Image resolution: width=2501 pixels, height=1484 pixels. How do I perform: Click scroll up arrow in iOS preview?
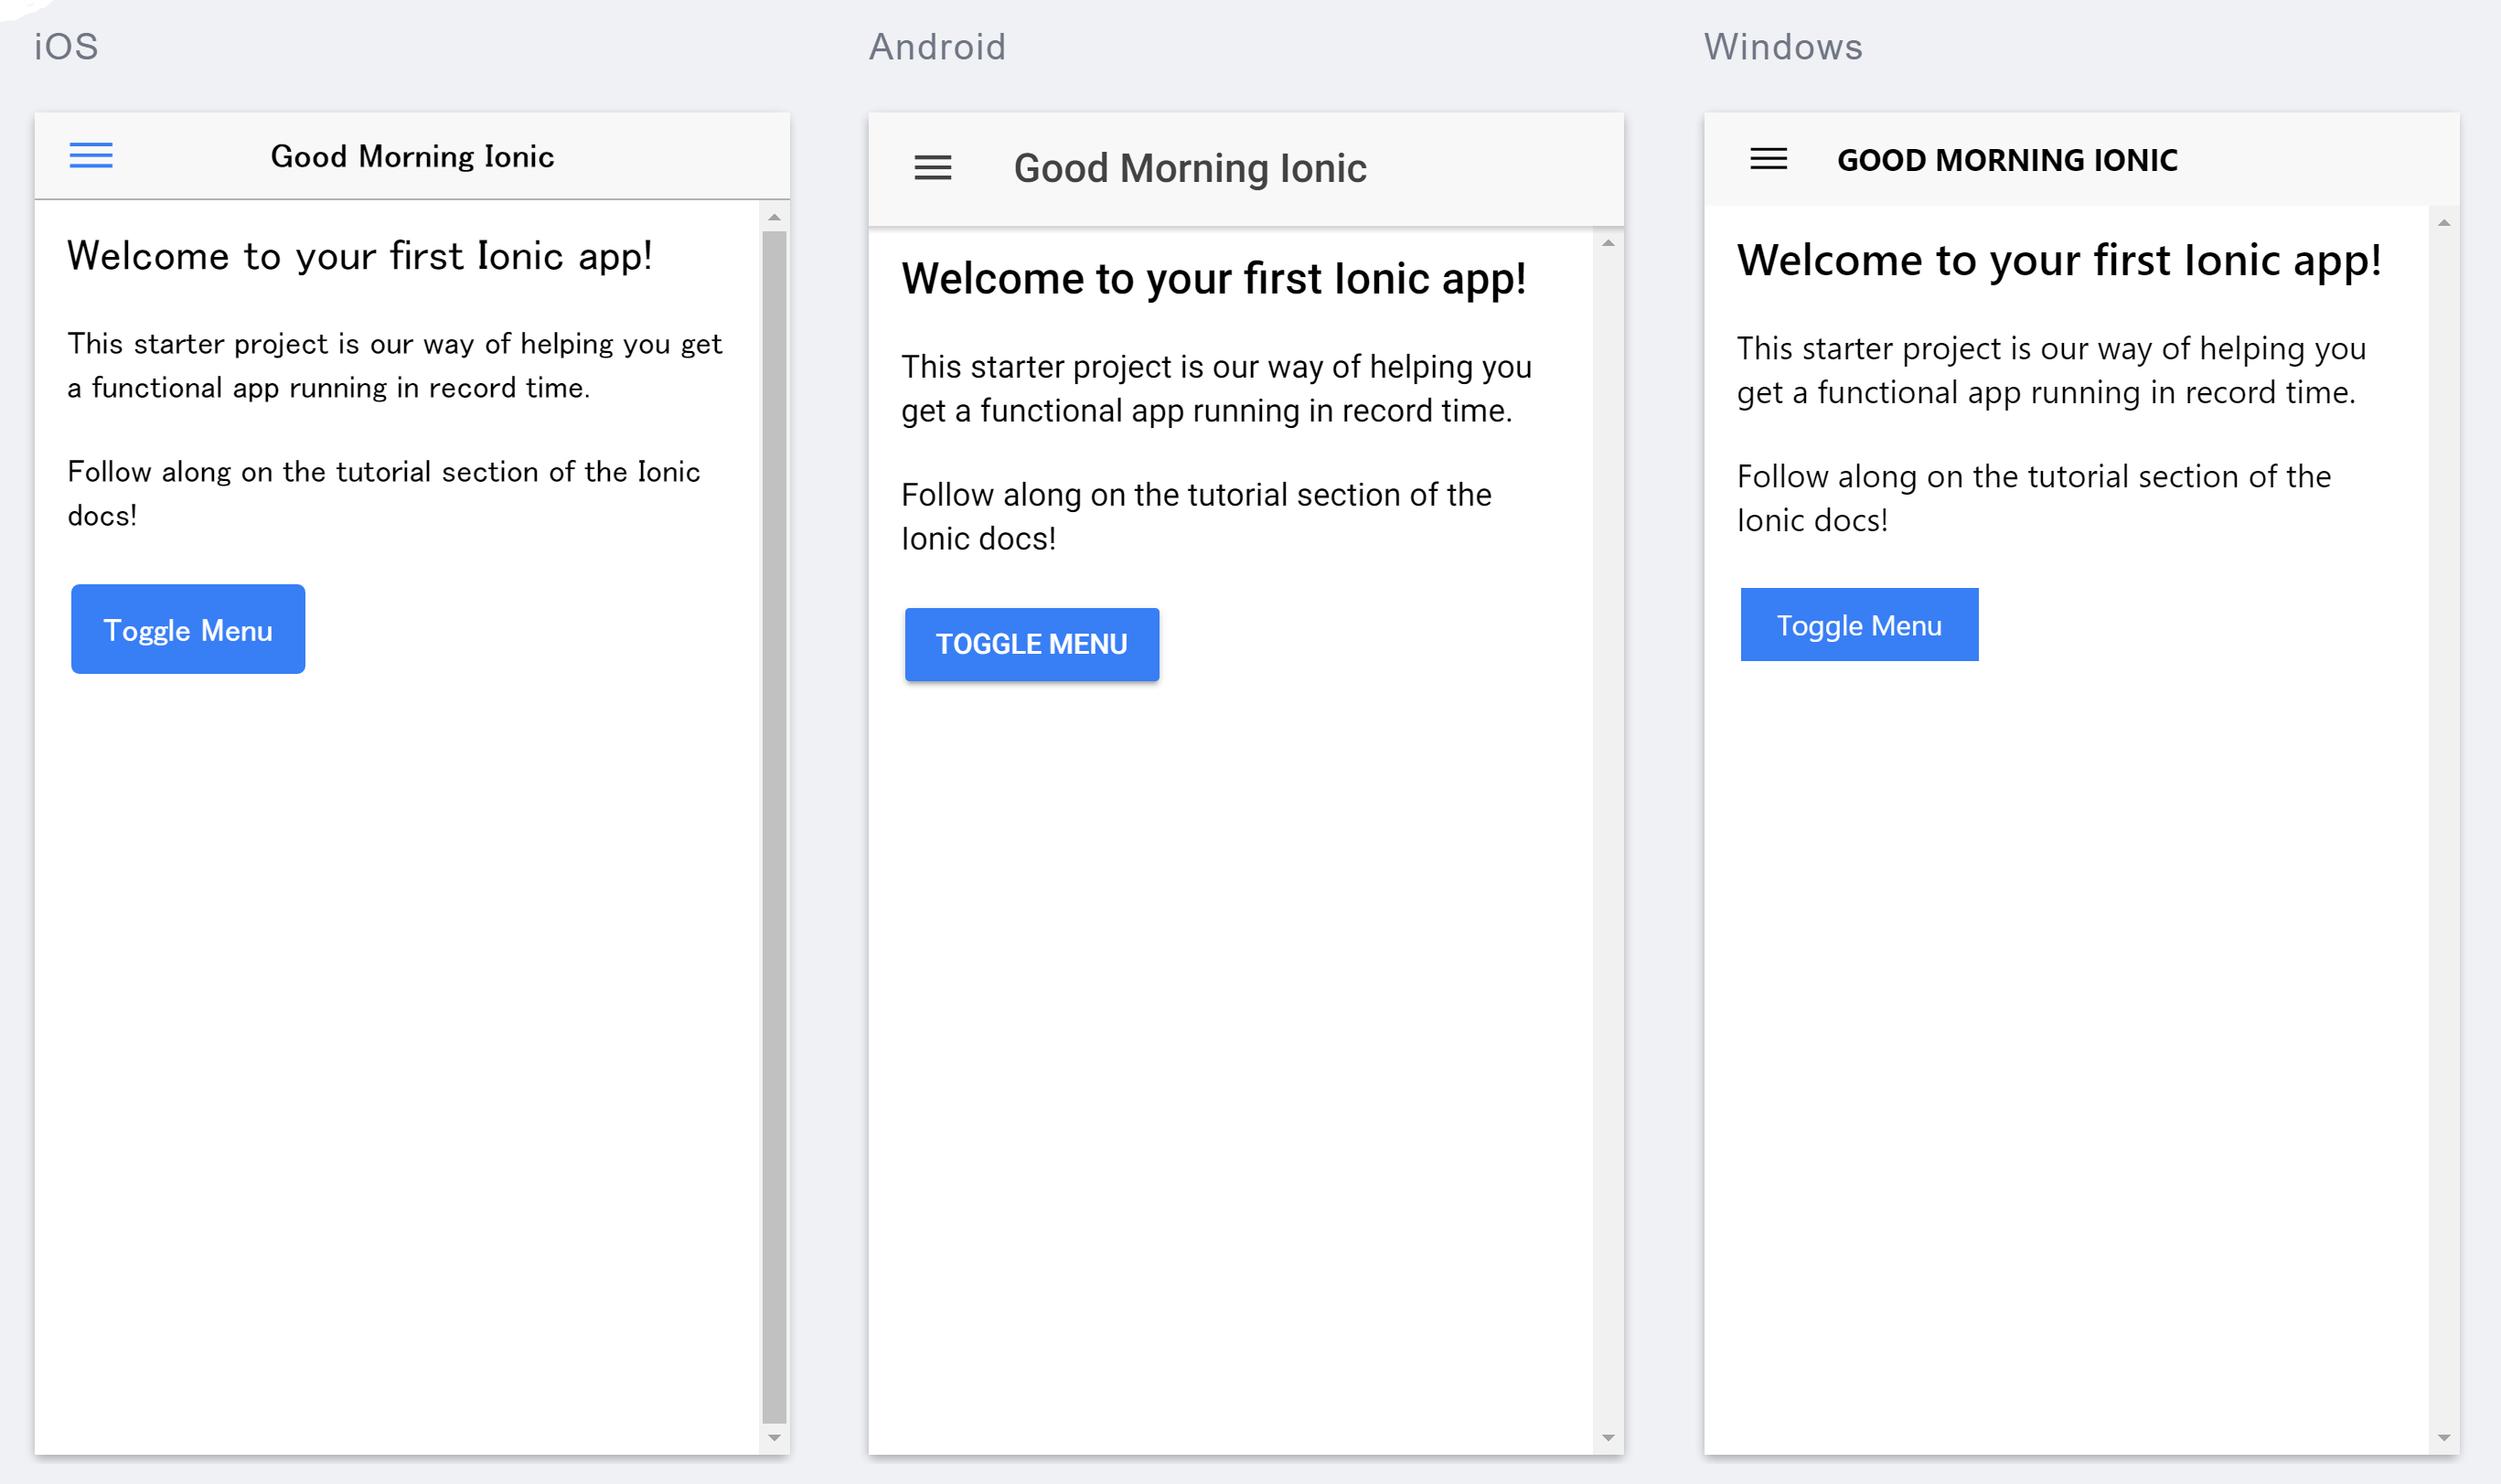[x=774, y=217]
